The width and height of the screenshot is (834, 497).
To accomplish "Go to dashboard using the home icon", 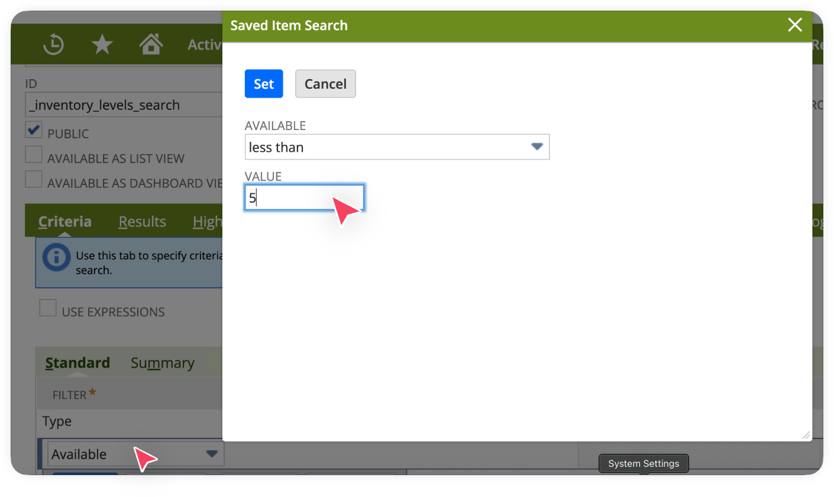I will point(151,44).
